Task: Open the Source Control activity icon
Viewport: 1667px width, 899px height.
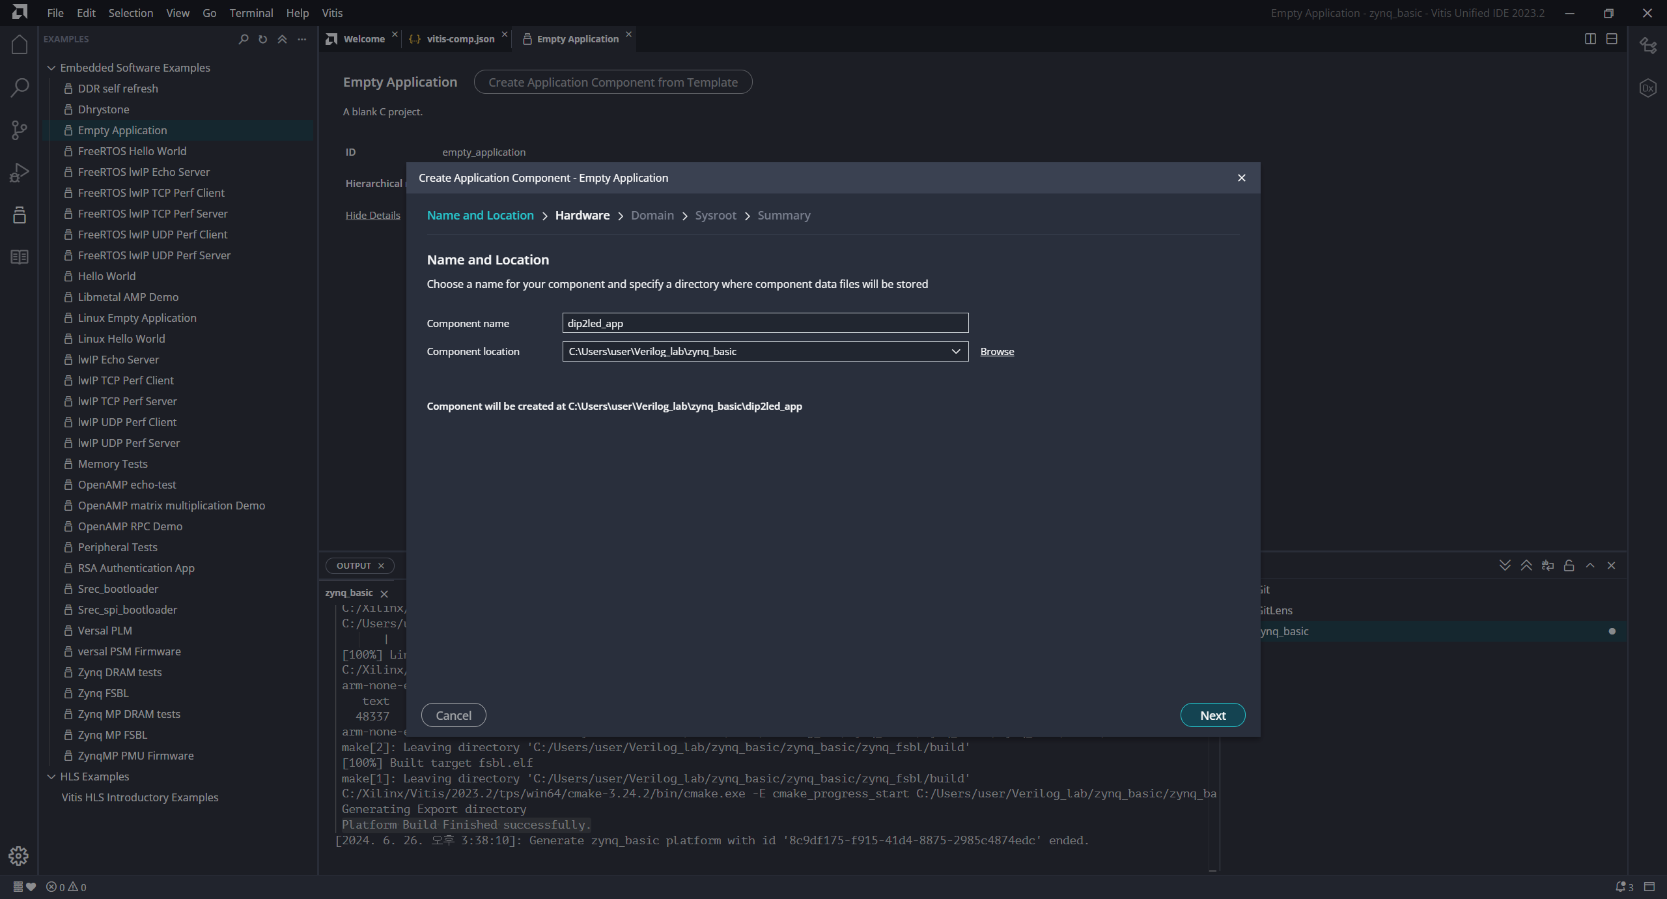Action: coord(20,130)
